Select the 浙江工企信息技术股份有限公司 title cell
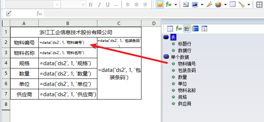This screenshot has width=264, height=122. coord(76,32)
